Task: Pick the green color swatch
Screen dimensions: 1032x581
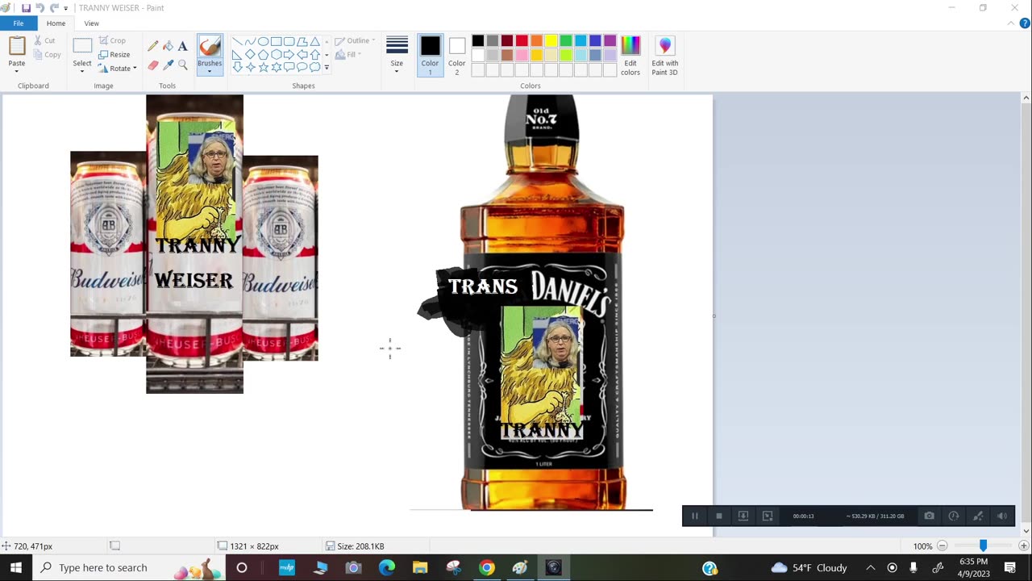Action: (566, 41)
